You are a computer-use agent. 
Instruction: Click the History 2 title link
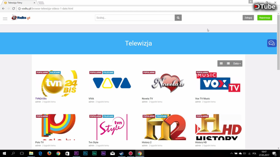(x=147, y=143)
